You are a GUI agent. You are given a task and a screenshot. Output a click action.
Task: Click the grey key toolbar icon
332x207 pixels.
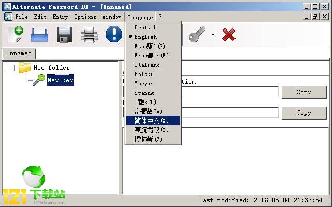click(197, 34)
